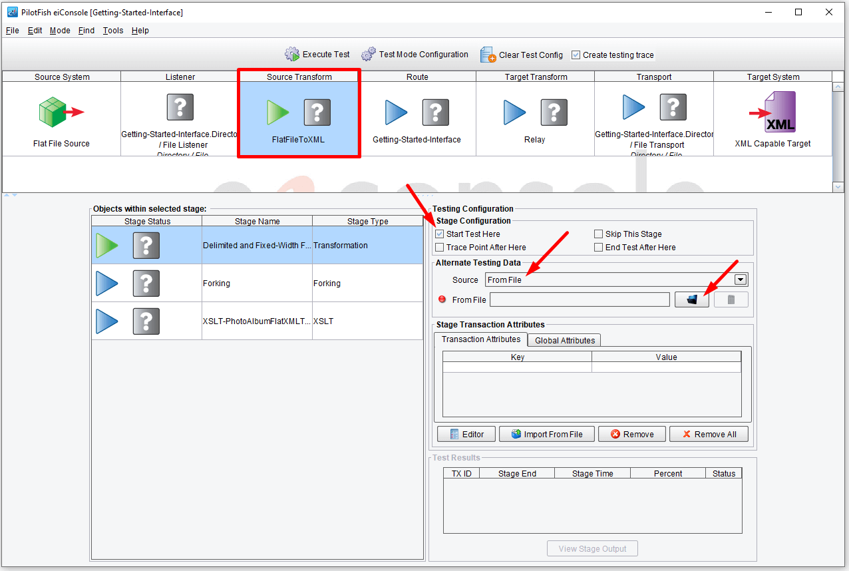Image resolution: width=849 pixels, height=571 pixels.
Task: Click the Source Transform question mark status icon
Action: pos(317,112)
